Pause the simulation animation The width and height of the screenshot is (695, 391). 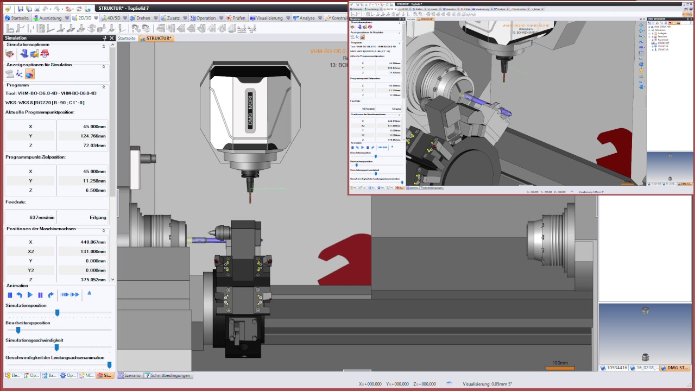(40, 295)
